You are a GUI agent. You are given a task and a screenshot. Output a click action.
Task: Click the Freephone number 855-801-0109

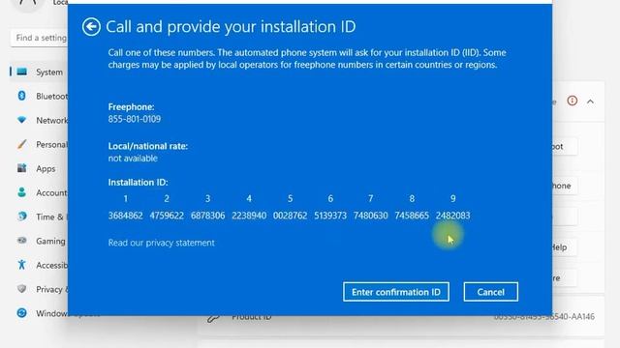pyautogui.click(x=135, y=119)
